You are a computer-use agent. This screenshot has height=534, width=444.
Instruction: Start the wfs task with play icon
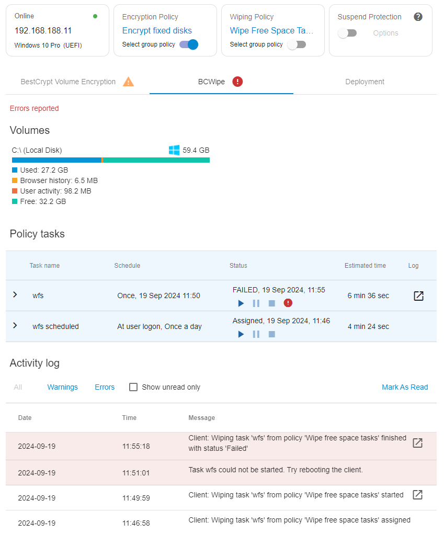[241, 303]
